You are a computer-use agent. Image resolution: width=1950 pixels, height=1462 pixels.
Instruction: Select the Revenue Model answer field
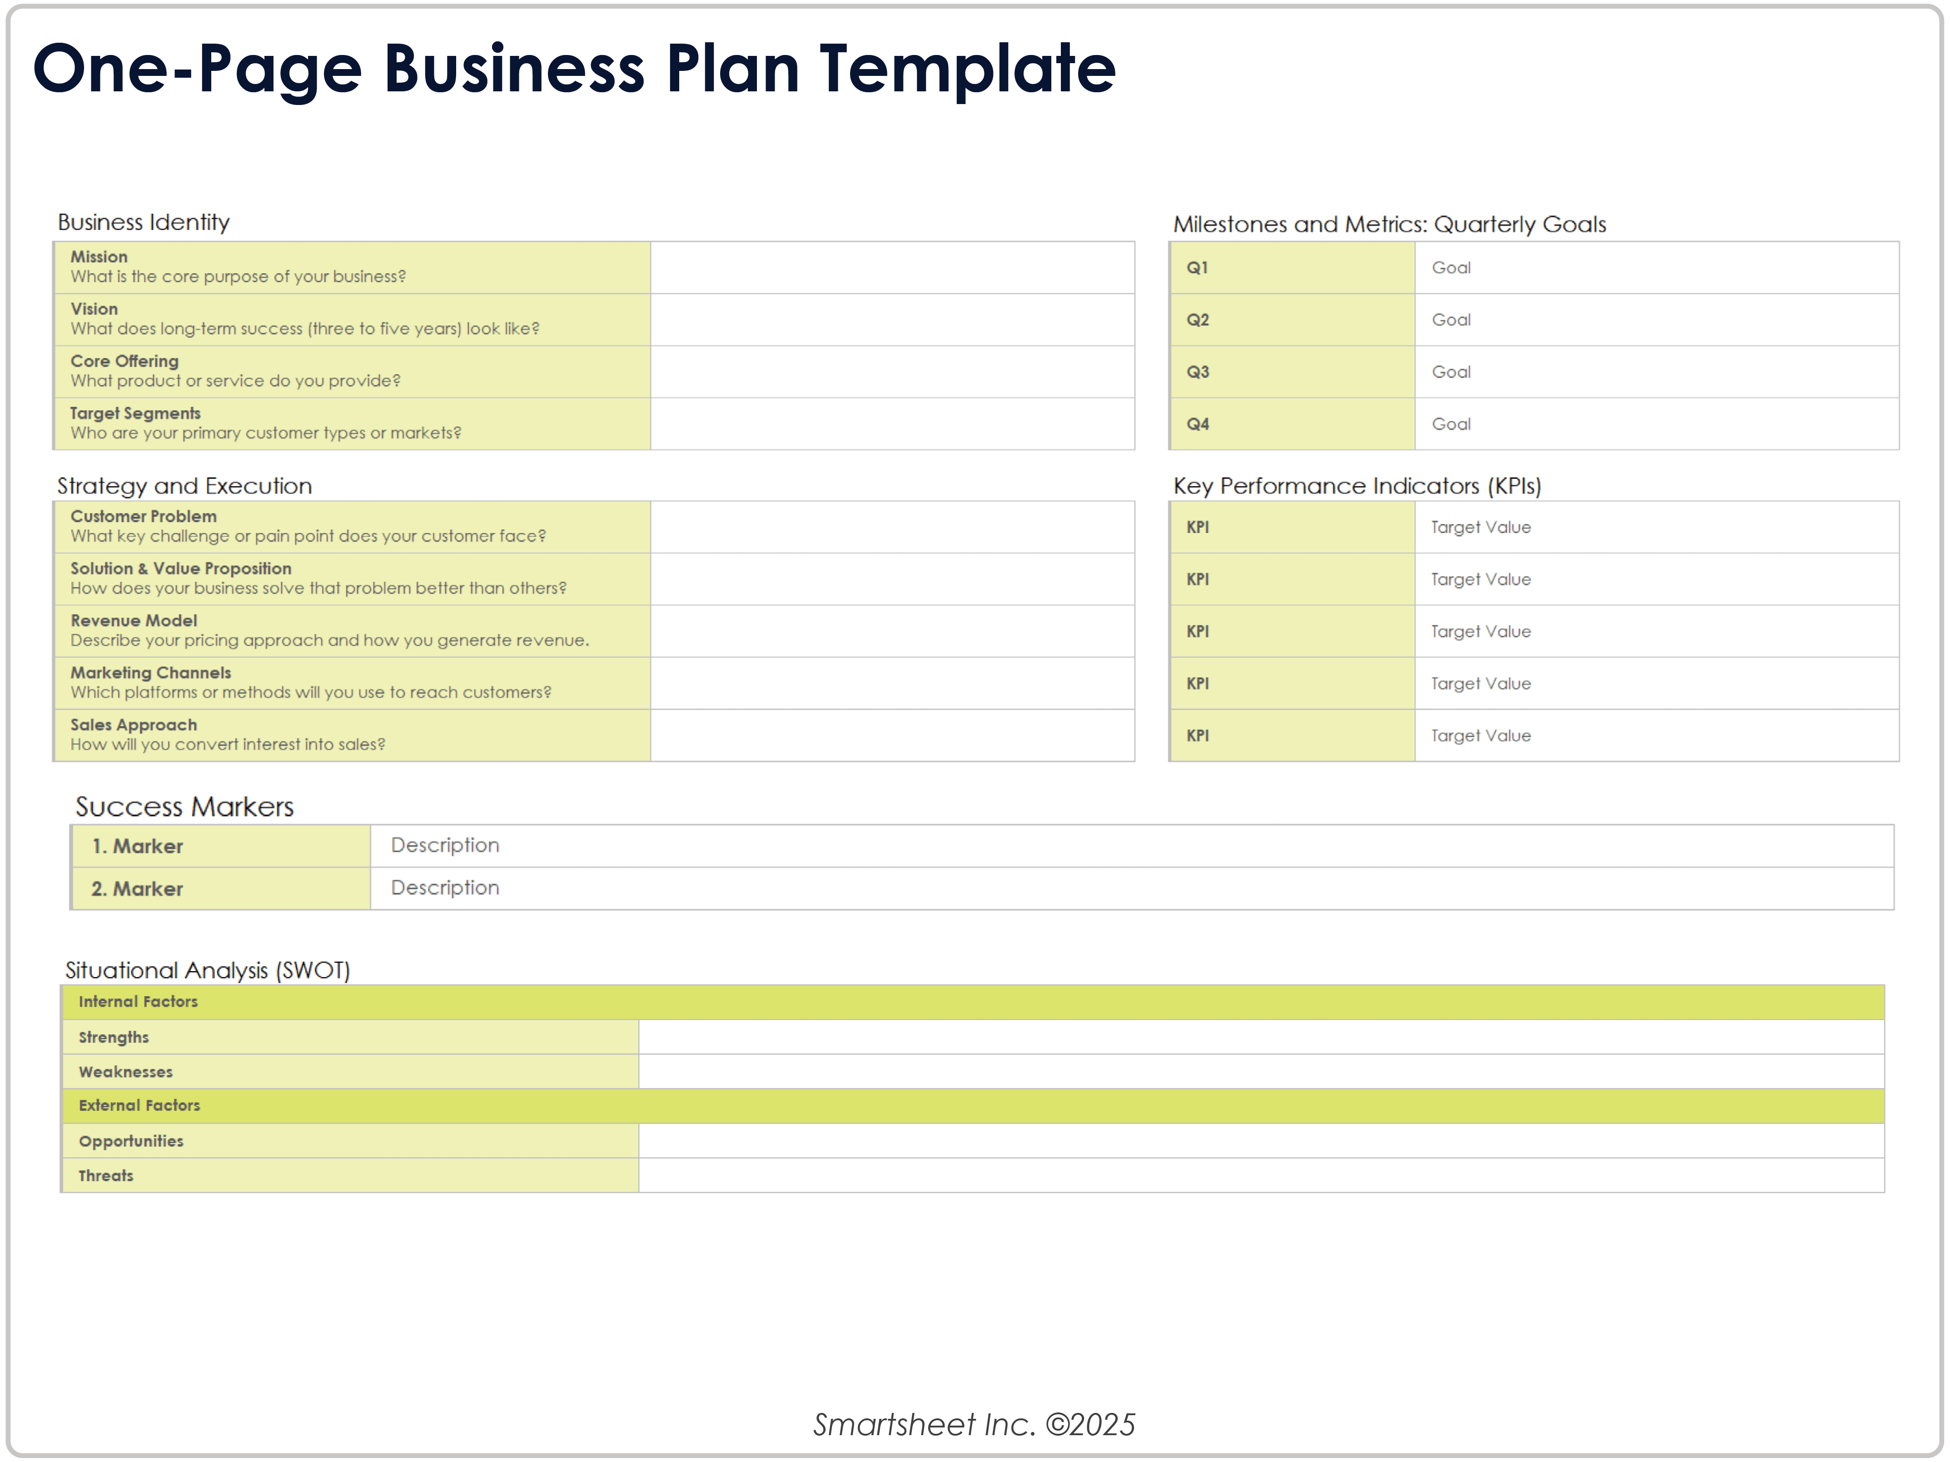click(x=891, y=630)
